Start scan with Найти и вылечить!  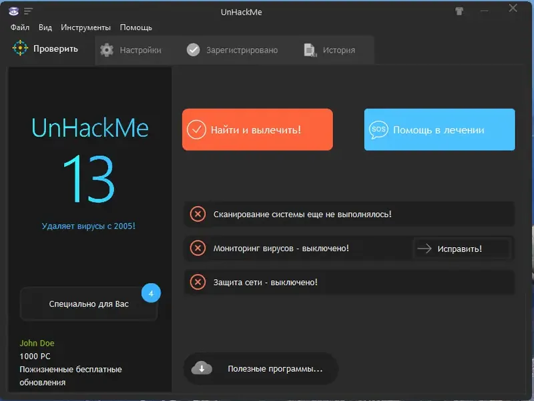[258, 129]
